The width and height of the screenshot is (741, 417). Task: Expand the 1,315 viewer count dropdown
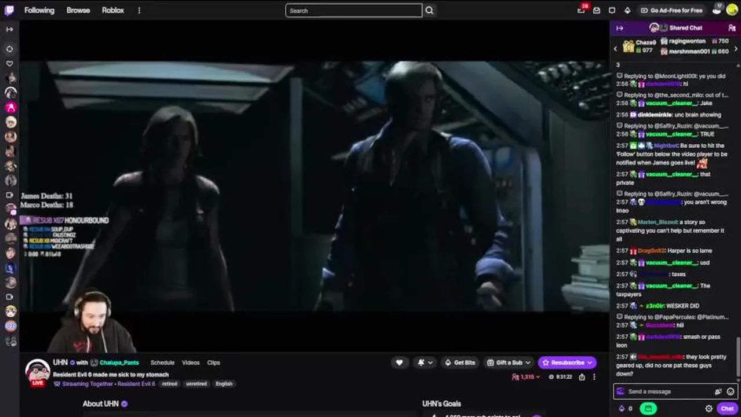[525, 377]
